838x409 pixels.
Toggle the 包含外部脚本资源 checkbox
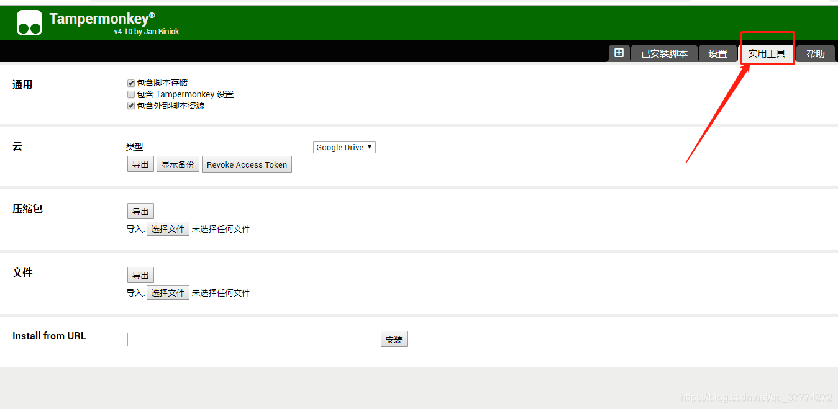point(131,106)
